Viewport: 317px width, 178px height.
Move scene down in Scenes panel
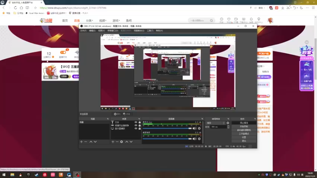(x=95, y=142)
